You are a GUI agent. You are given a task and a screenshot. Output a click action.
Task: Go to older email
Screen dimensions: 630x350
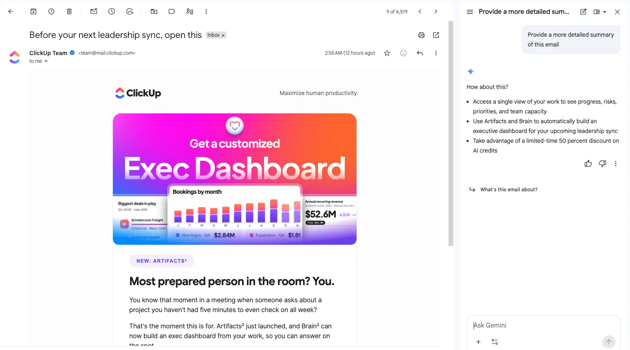coord(436,11)
